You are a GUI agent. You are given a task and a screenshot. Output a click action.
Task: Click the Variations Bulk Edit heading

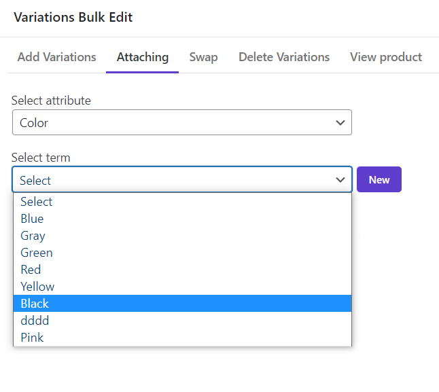tap(73, 18)
